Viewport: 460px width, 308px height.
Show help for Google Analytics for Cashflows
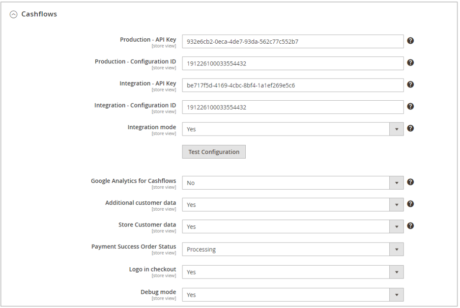(x=410, y=182)
